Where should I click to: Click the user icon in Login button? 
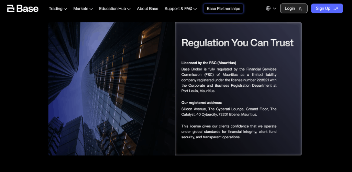coord(300,9)
